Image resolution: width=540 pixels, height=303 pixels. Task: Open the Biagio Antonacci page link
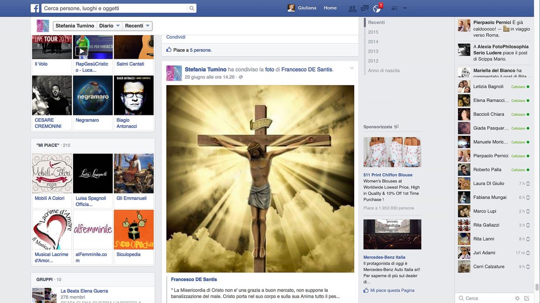pos(127,123)
